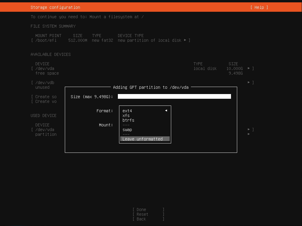The width and height of the screenshot is (302, 226).
Task: Open used device /dev/vda arrow menu
Action: [249, 130]
